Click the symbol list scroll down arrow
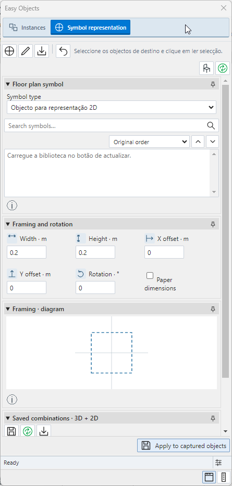 point(214,192)
